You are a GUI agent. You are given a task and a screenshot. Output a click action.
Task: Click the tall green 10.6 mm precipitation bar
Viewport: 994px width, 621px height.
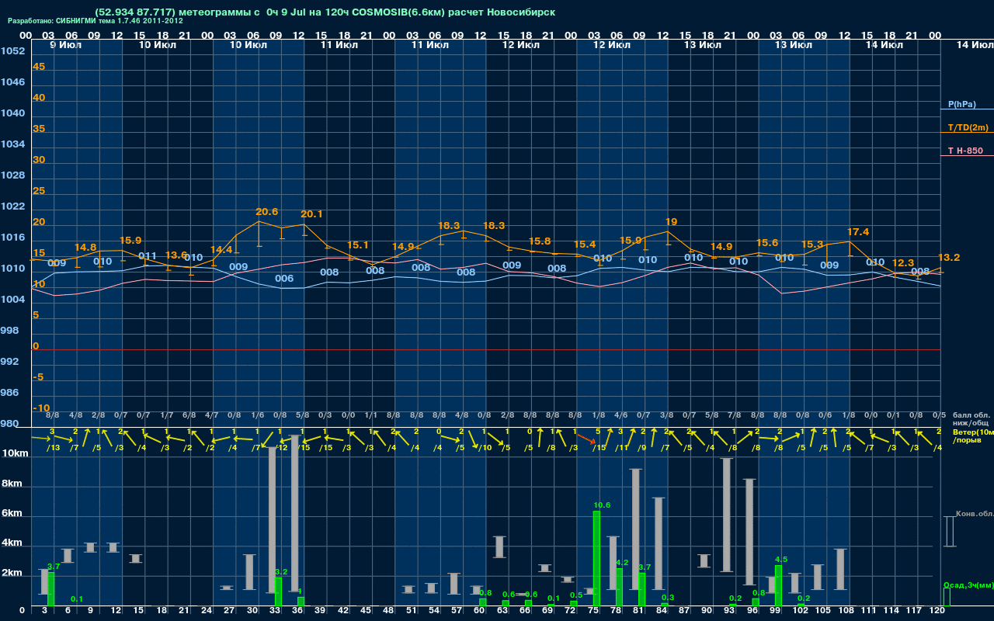tap(596, 558)
